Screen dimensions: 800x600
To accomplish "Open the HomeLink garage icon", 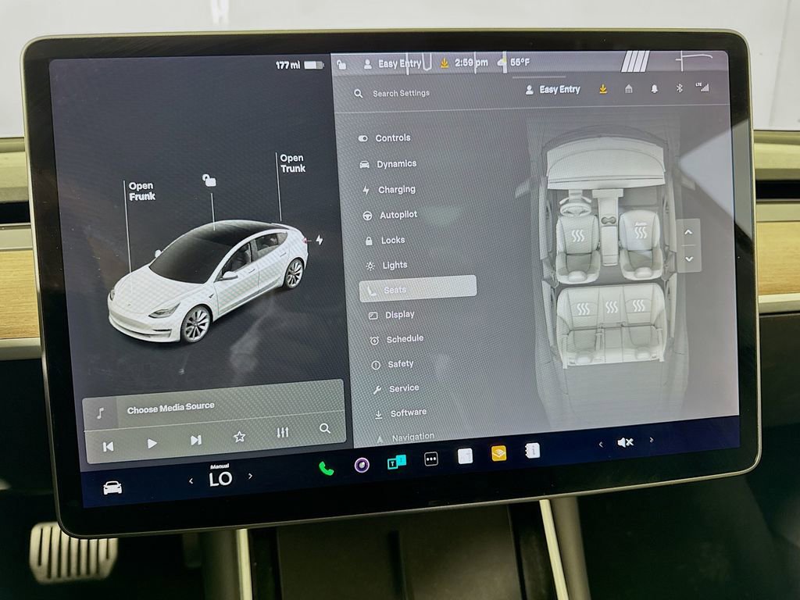I will [x=629, y=88].
